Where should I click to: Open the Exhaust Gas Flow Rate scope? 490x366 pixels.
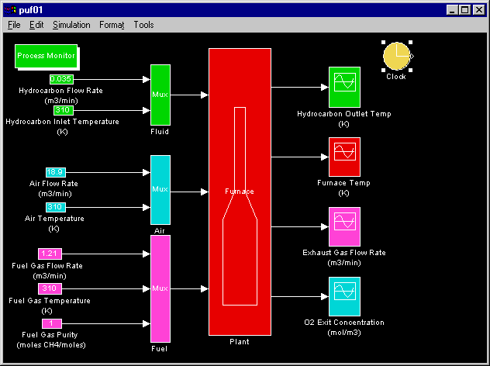pos(344,227)
